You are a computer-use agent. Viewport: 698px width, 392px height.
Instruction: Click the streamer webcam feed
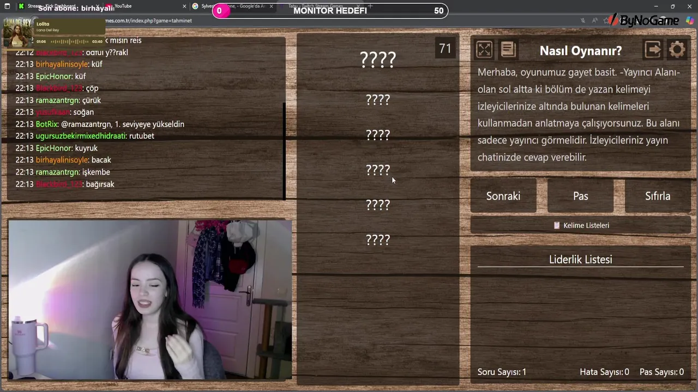[x=150, y=299]
